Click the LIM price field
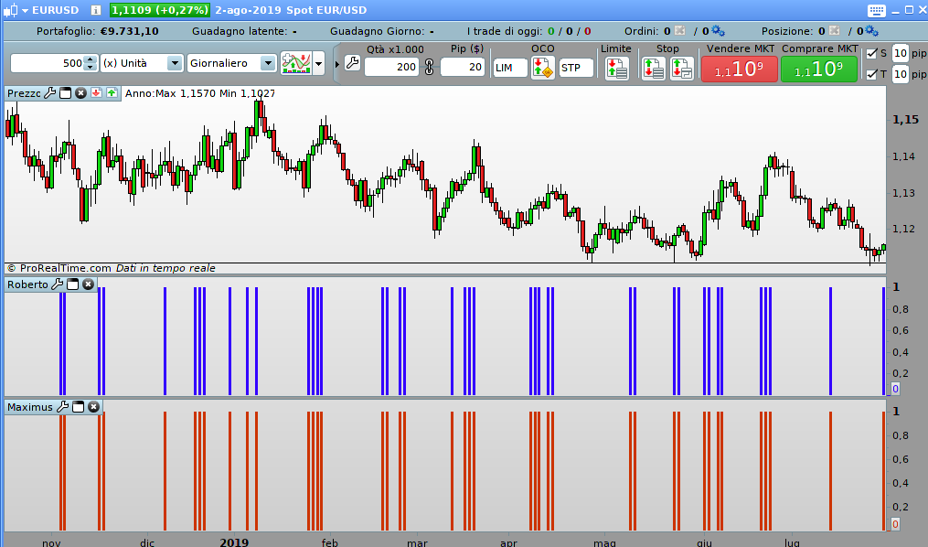 click(509, 68)
